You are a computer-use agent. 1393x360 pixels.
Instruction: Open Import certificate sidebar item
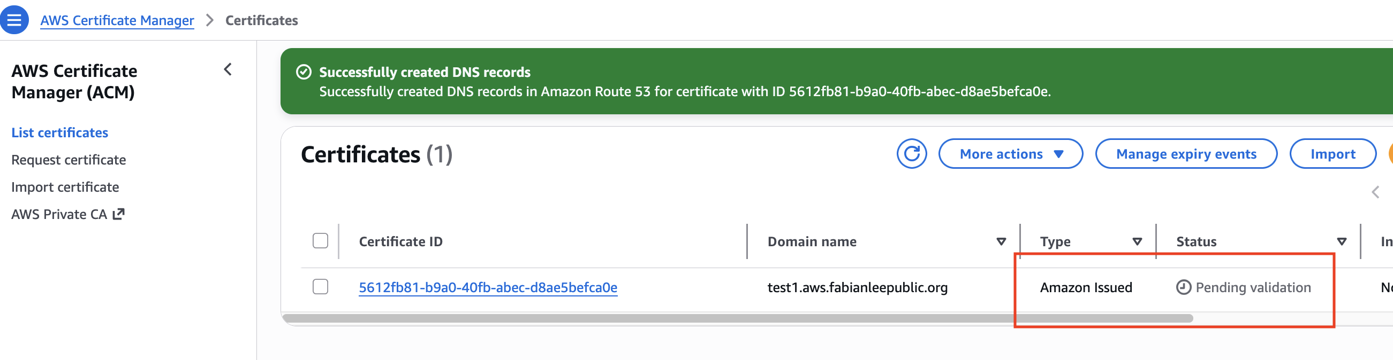[65, 187]
